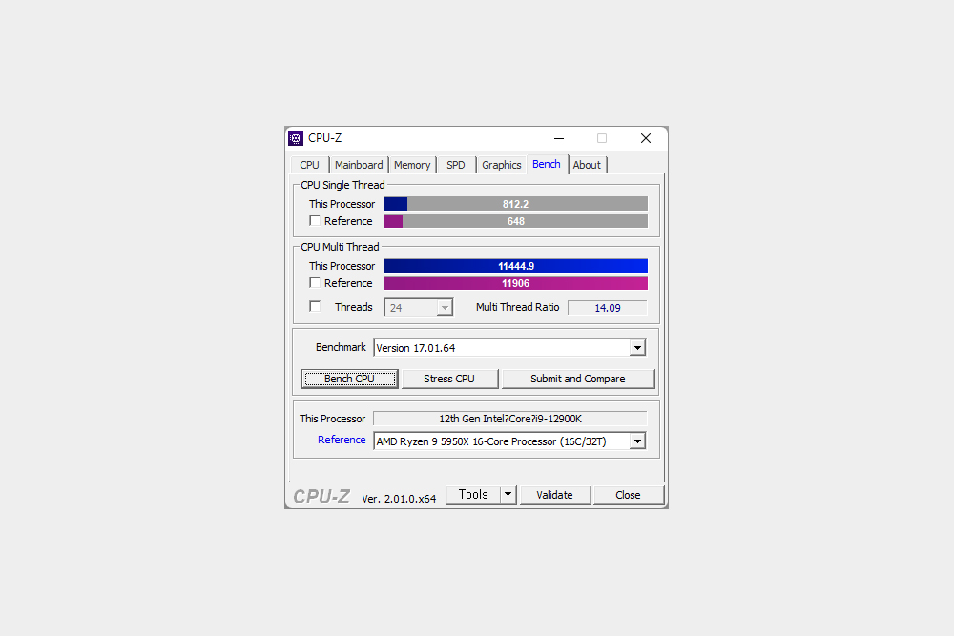The width and height of the screenshot is (954, 636).
Task: Click the Validate button
Action: (554, 495)
